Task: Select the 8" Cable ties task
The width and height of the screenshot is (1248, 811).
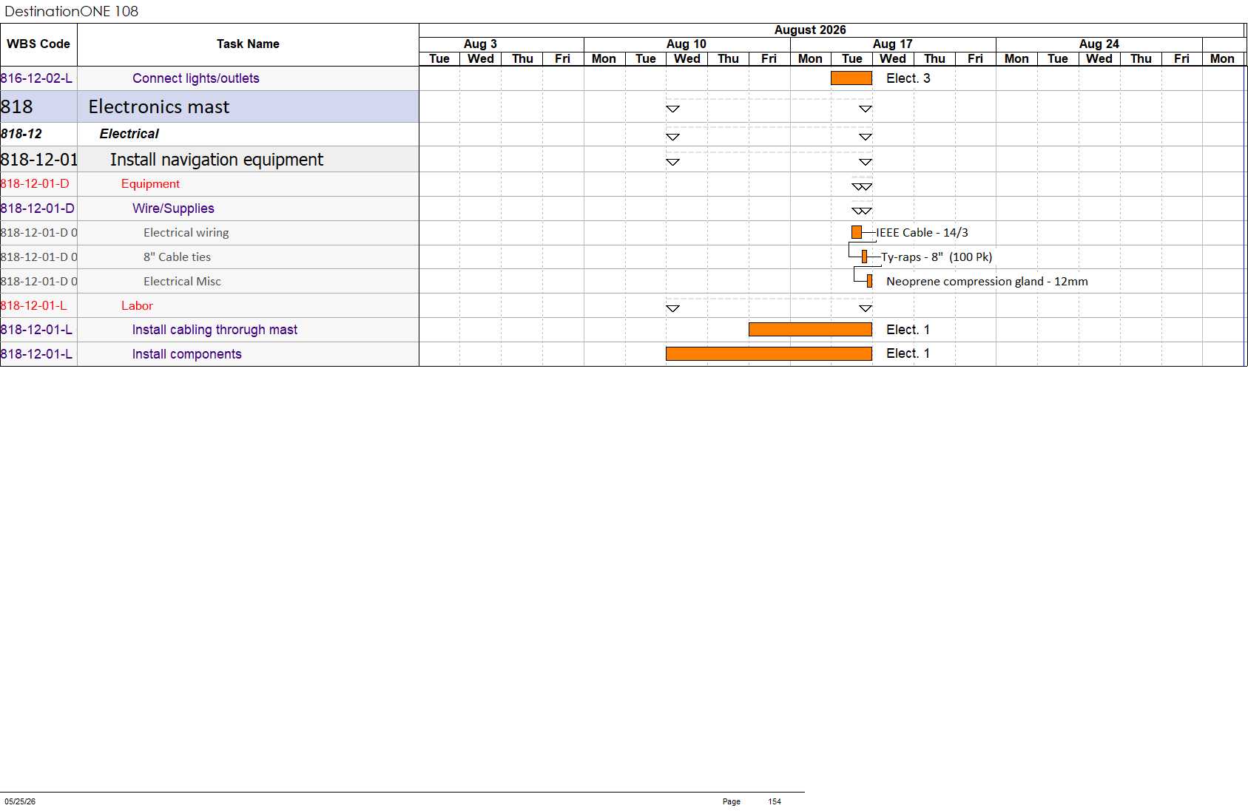Action: coord(178,257)
